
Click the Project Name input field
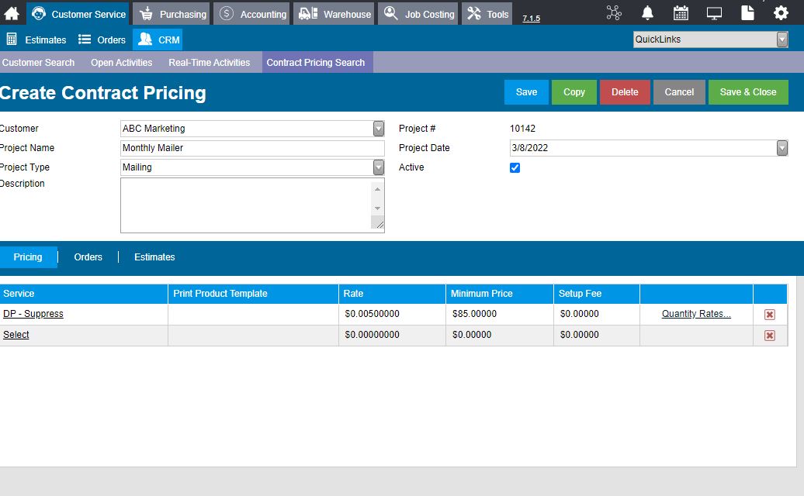coord(252,148)
